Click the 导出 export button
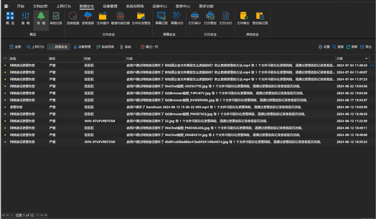Screen dimensions: 376x219 [366, 47]
